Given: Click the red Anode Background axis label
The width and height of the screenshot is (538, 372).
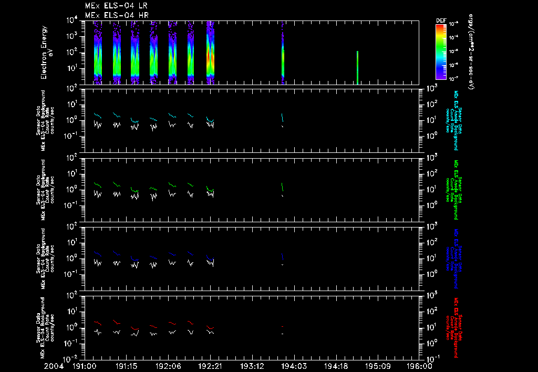Looking at the screenshot, I should [453, 328].
